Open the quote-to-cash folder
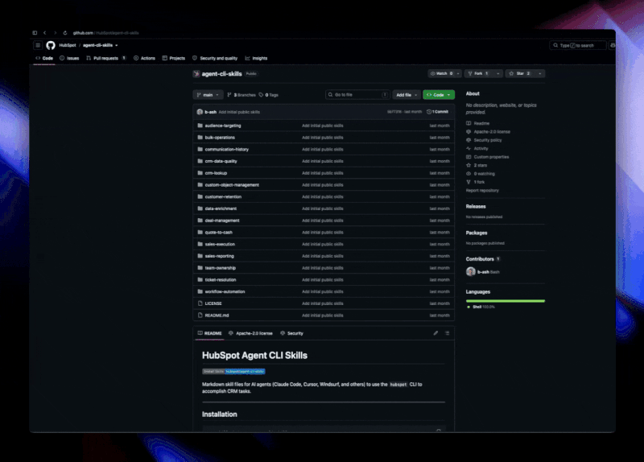This screenshot has height=462, width=644. 218,233
